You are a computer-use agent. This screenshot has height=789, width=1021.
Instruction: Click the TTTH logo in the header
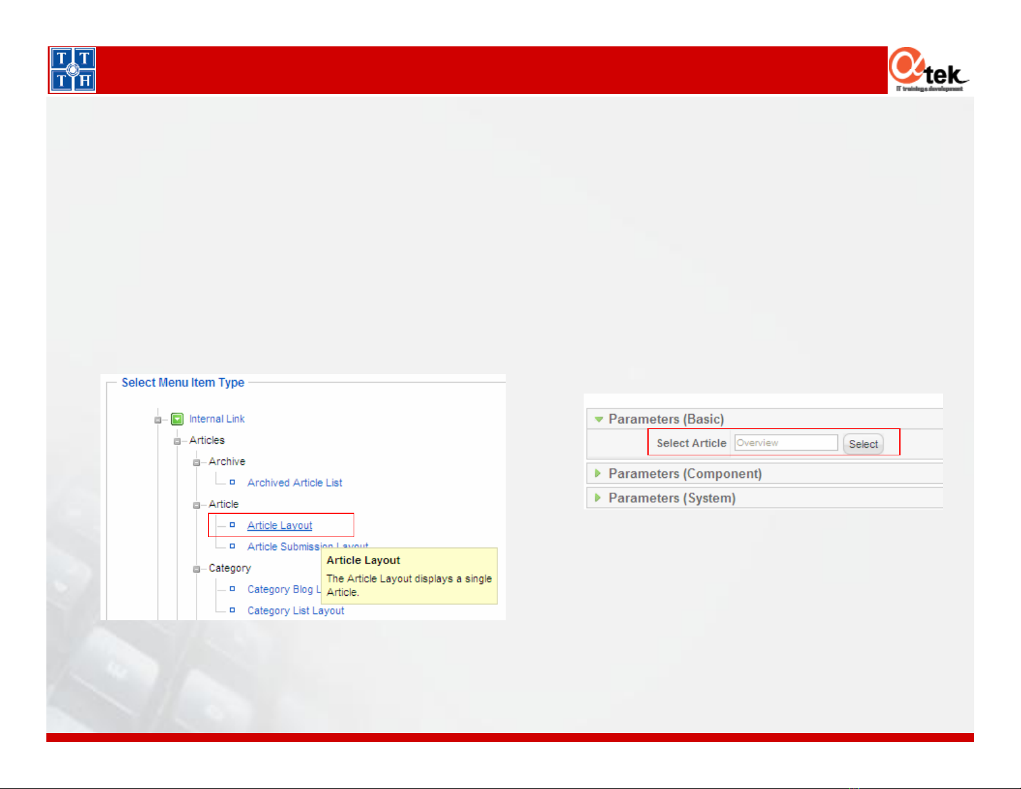click(x=73, y=70)
